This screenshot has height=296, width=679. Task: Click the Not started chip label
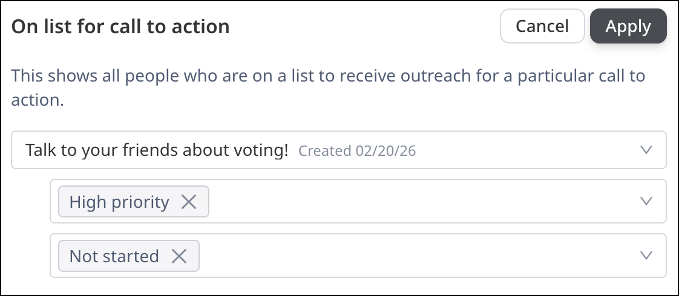point(114,256)
